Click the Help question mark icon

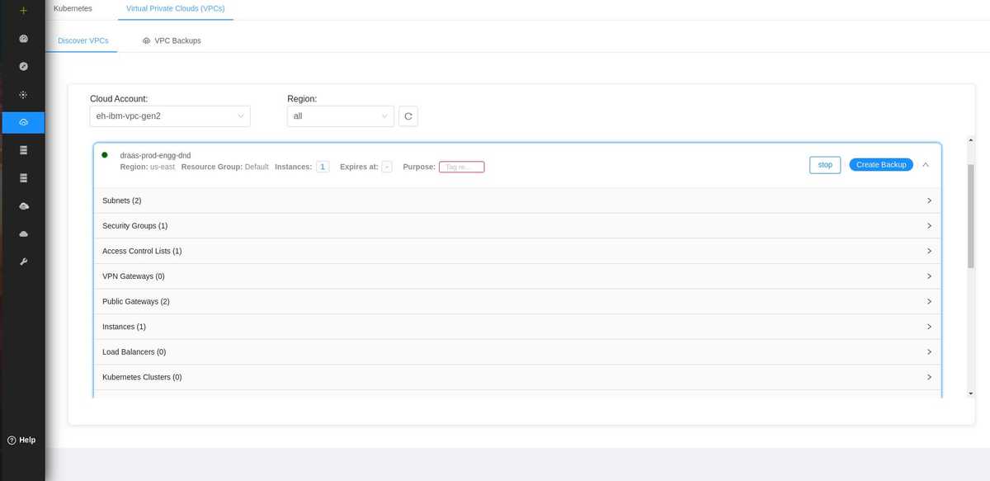pyautogui.click(x=12, y=440)
